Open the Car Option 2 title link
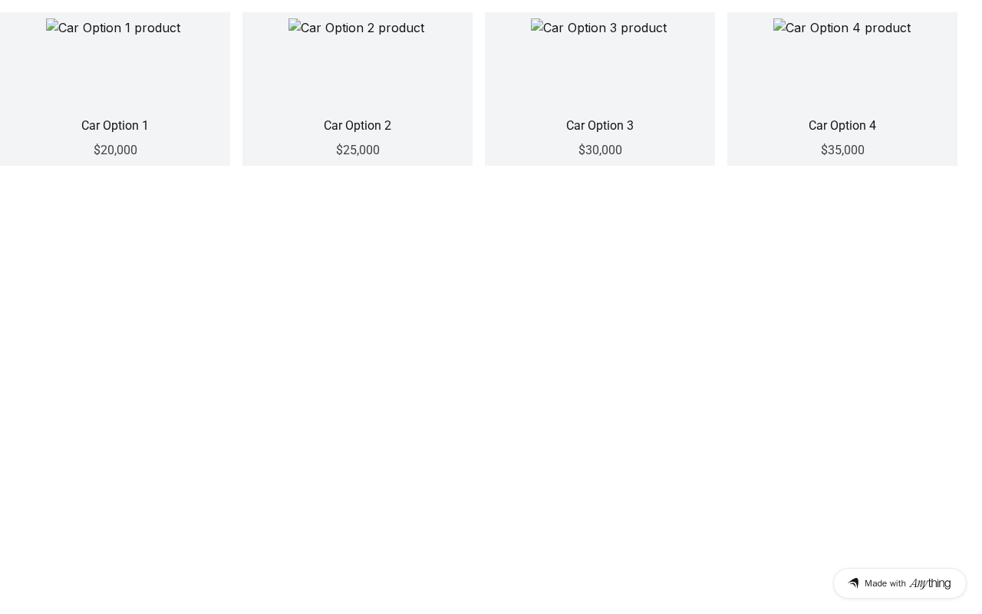This screenshot has width=982, height=614. coord(358,125)
